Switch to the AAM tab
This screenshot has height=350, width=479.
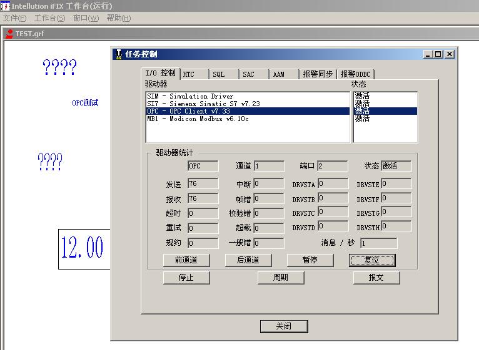(285, 74)
